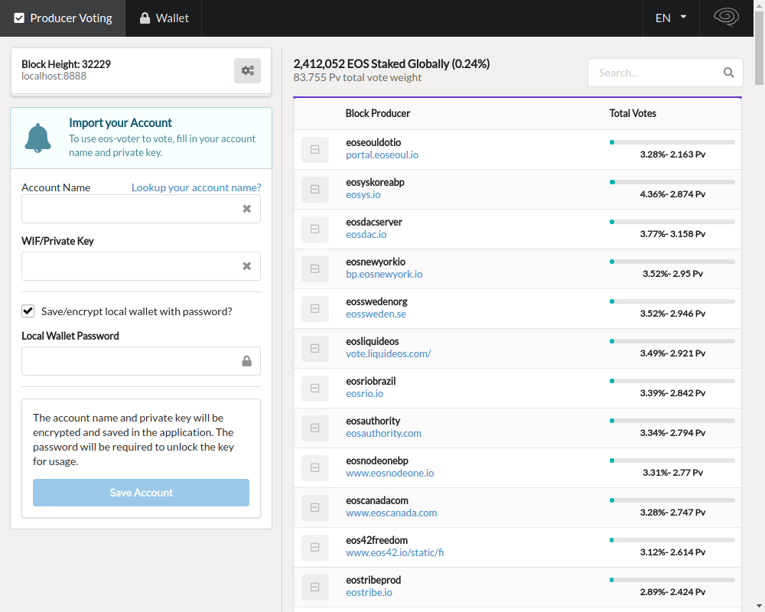Click the spiral logo in header
Viewport: 765px width, 612px height.
pos(725,18)
